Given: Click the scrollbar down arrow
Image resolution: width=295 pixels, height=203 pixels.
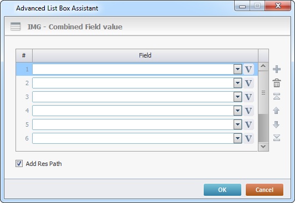Looking at the screenshot, I should (x=263, y=147).
